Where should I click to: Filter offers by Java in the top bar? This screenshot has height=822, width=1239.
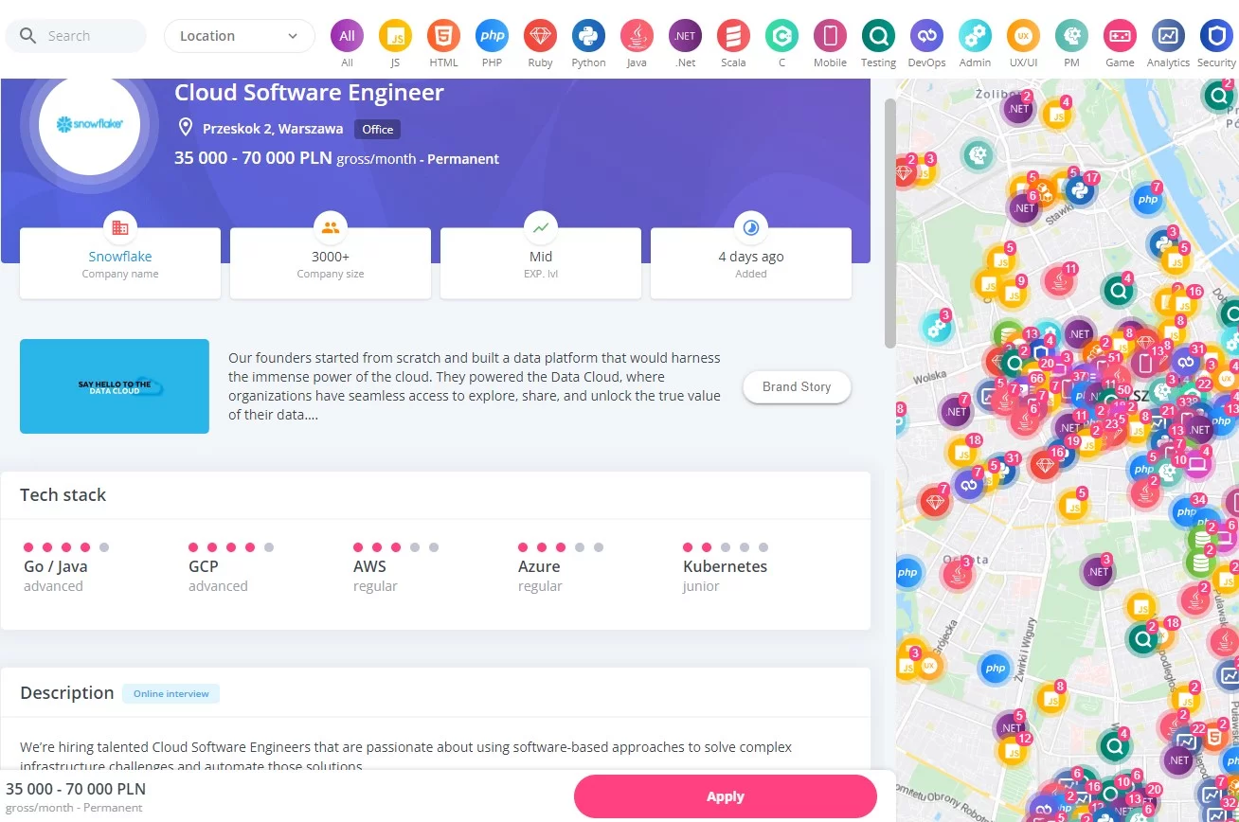pyautogui.click(x=637, y=36)
